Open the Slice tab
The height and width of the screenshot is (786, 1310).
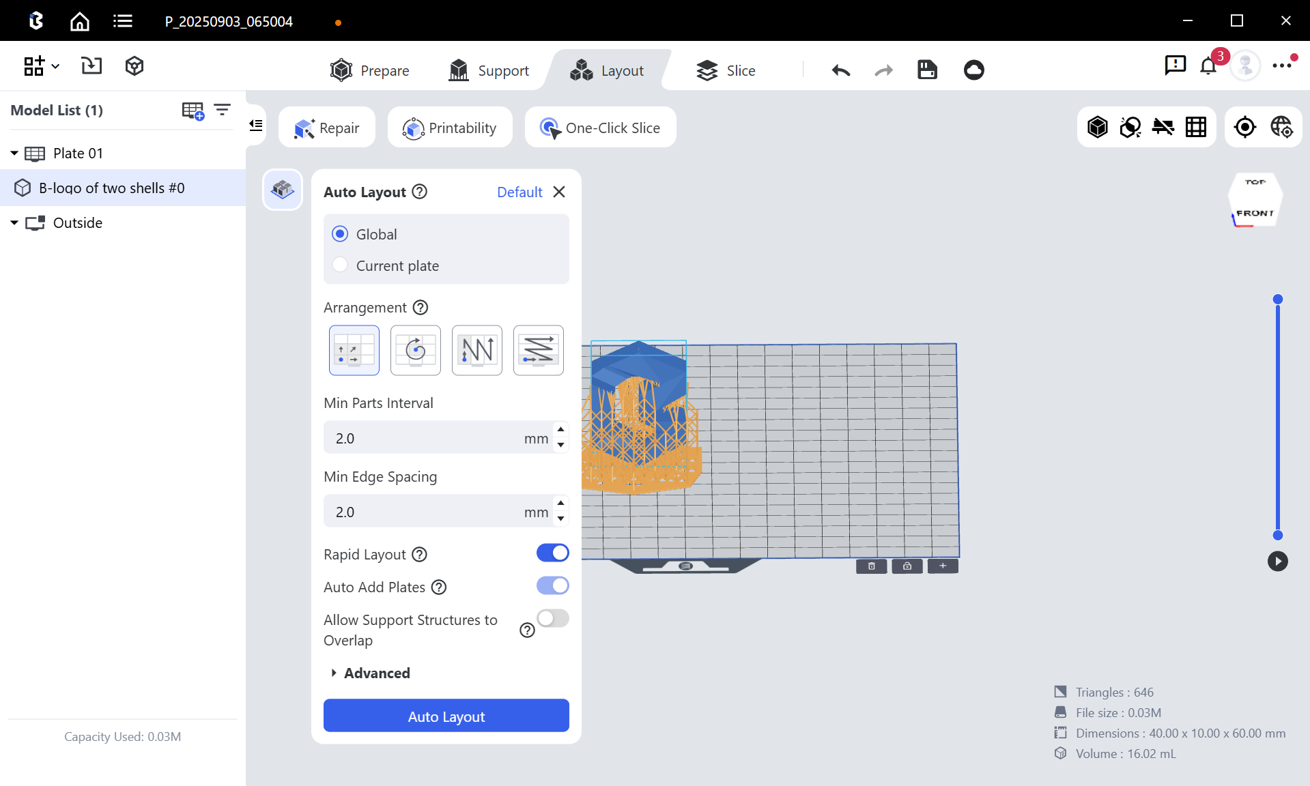click(726, 70)
